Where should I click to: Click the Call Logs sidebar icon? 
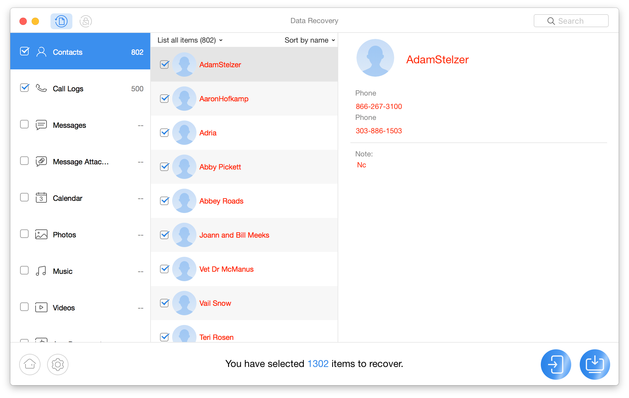click(x=41, y=88)
